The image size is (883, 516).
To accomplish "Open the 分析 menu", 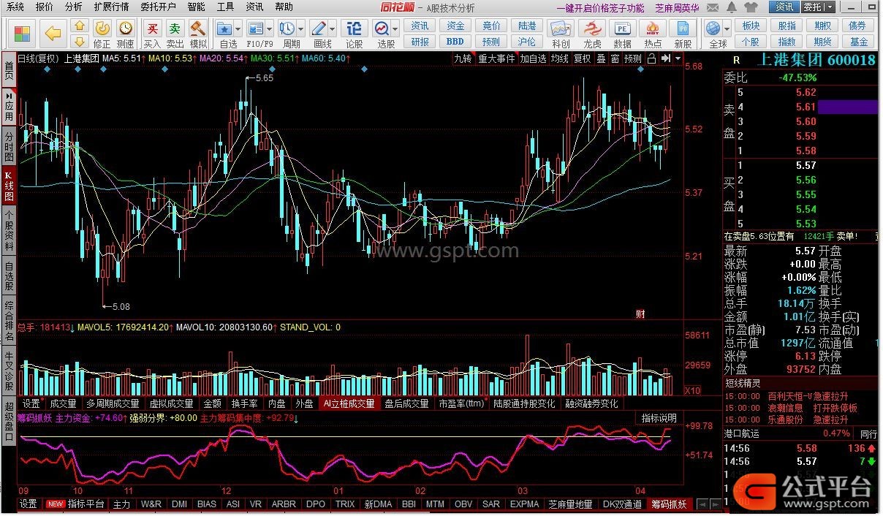I will tap(73, 7).
